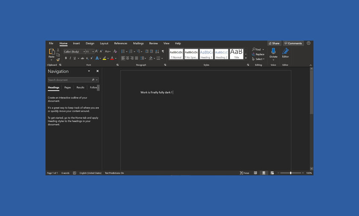This screenshot has width=359, height=216.
Task: Toggle Text Predictions: On in status bar
Action: [114, 173]
